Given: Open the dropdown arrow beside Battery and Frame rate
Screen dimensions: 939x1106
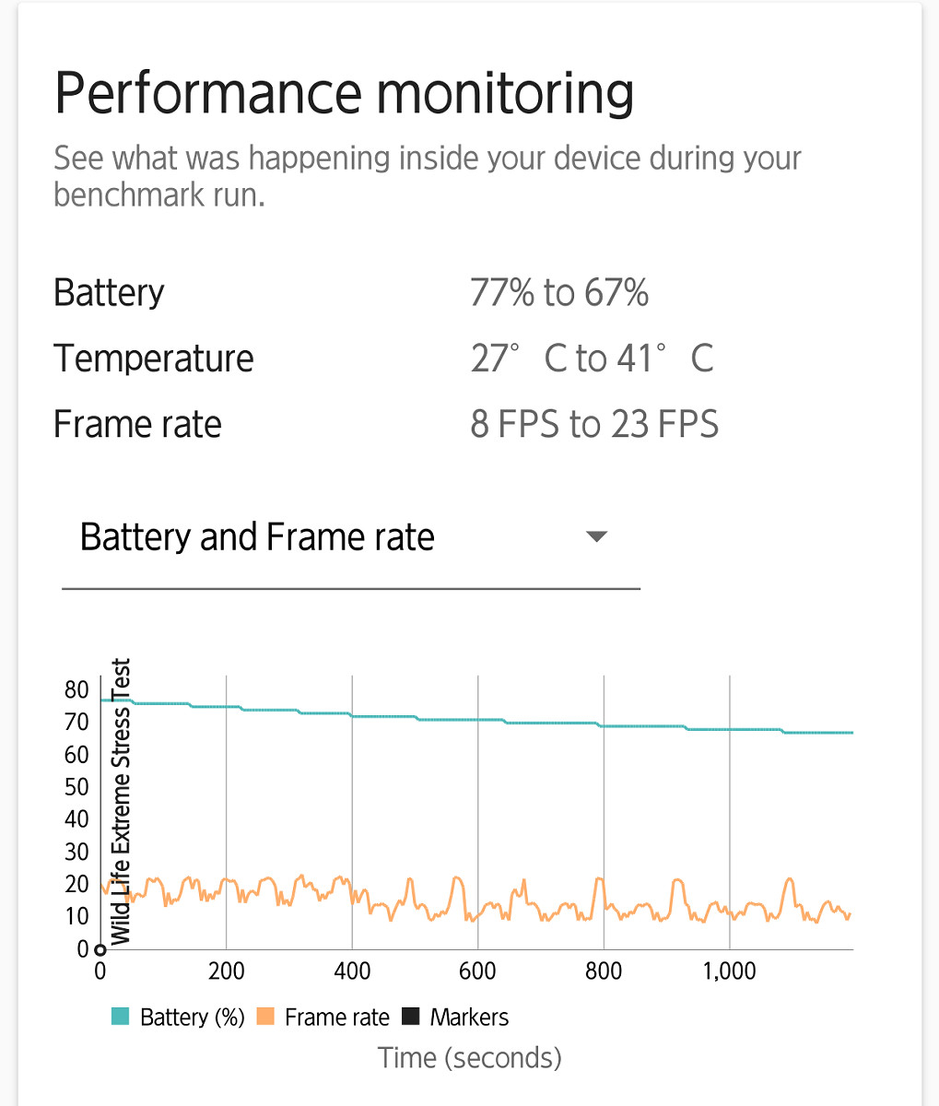Looking at the screenshot, I should tap(596, 536).
